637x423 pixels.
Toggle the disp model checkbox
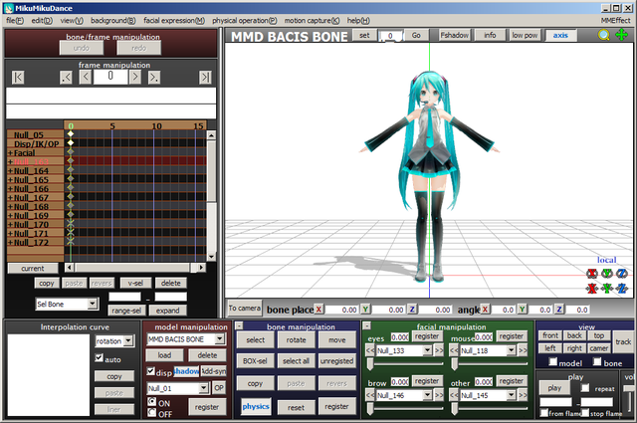click(150, 371)
